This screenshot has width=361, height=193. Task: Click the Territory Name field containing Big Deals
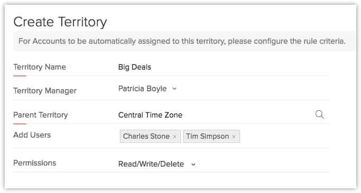[223, 67]
